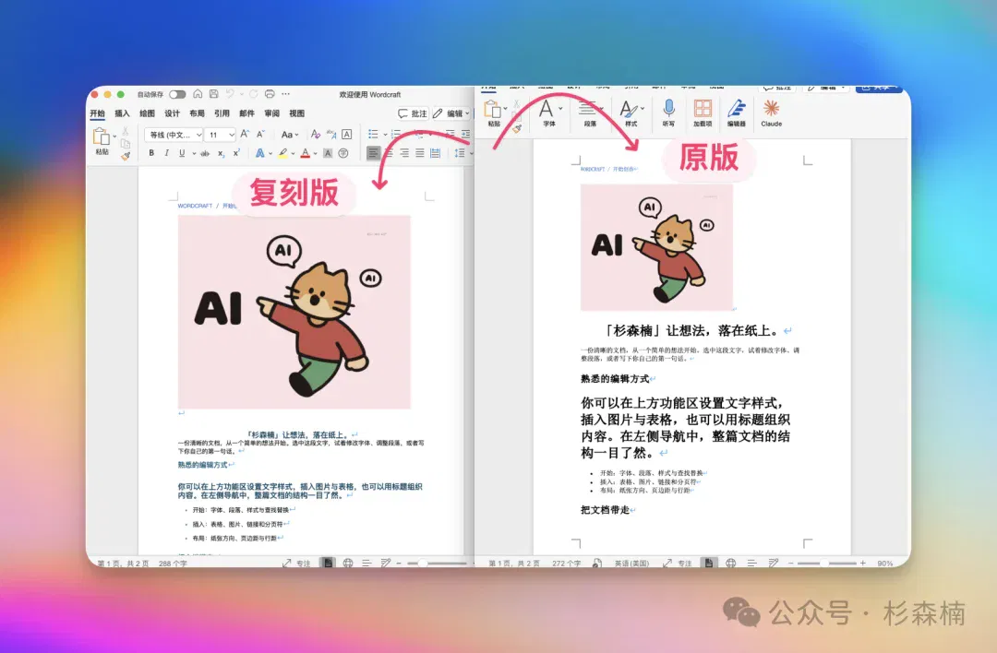
Task: Toggle Italic formatting in Wordcraft
Action: [x=166, y=153]
